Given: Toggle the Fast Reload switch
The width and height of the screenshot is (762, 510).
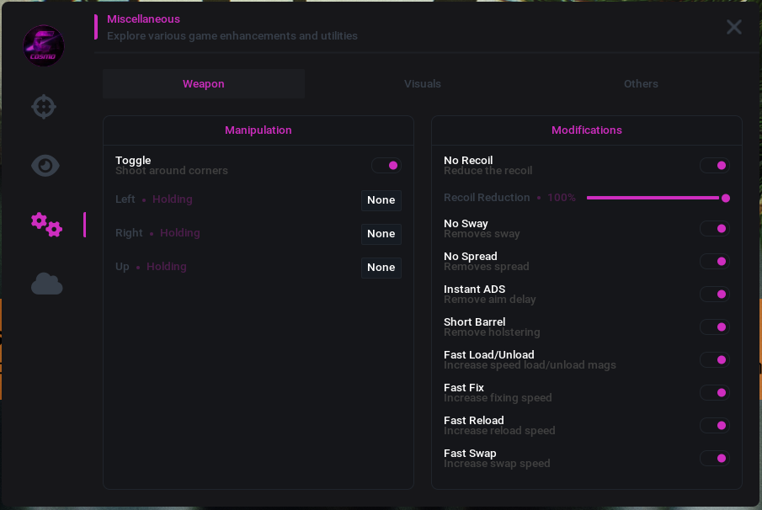Looking at the screenshot, I should pyautogui.click(x=715, y=426).
